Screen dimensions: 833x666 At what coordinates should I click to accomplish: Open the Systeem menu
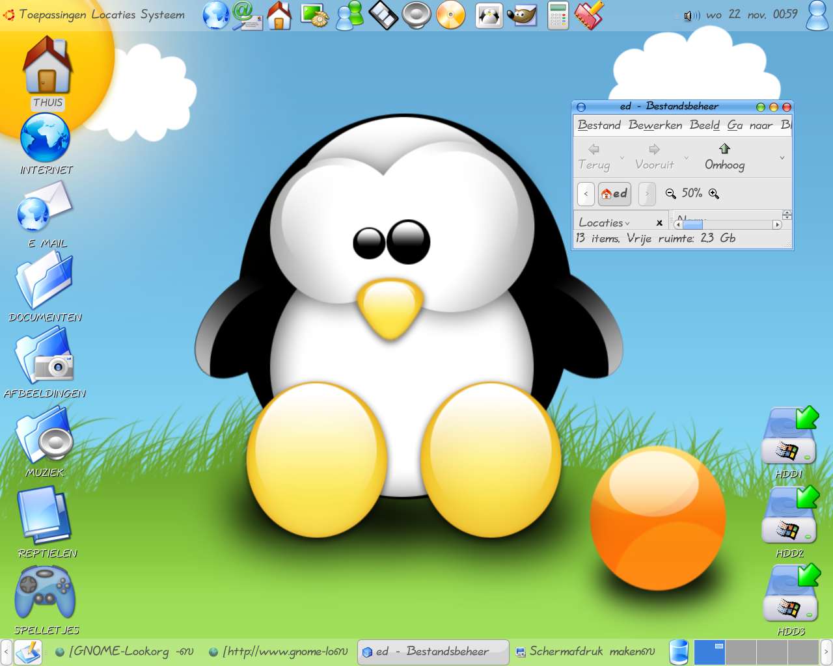point(163,14)
